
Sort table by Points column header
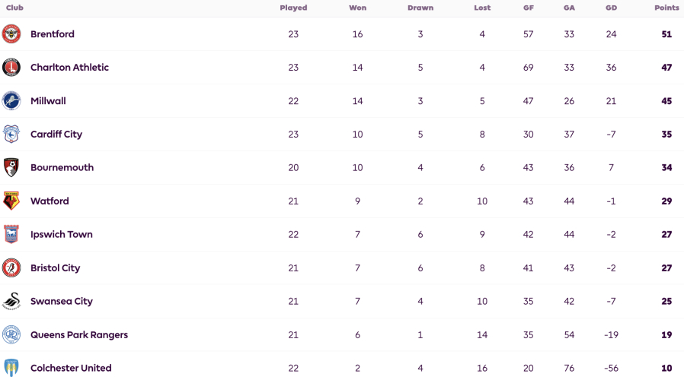[x=666, y=8]
